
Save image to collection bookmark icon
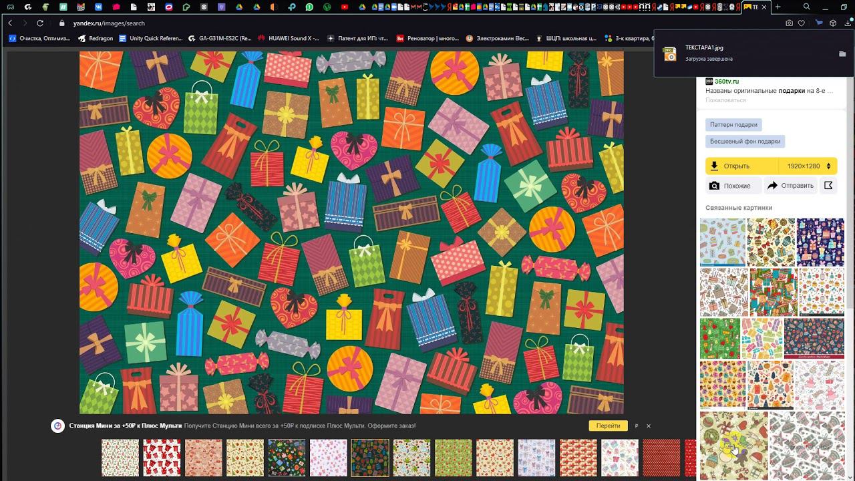click(x=828, y=186)
